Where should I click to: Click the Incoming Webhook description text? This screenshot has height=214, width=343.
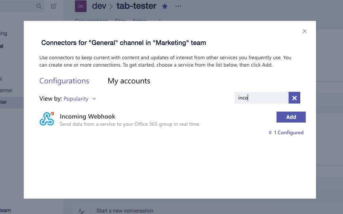click(x=130, y=124)
